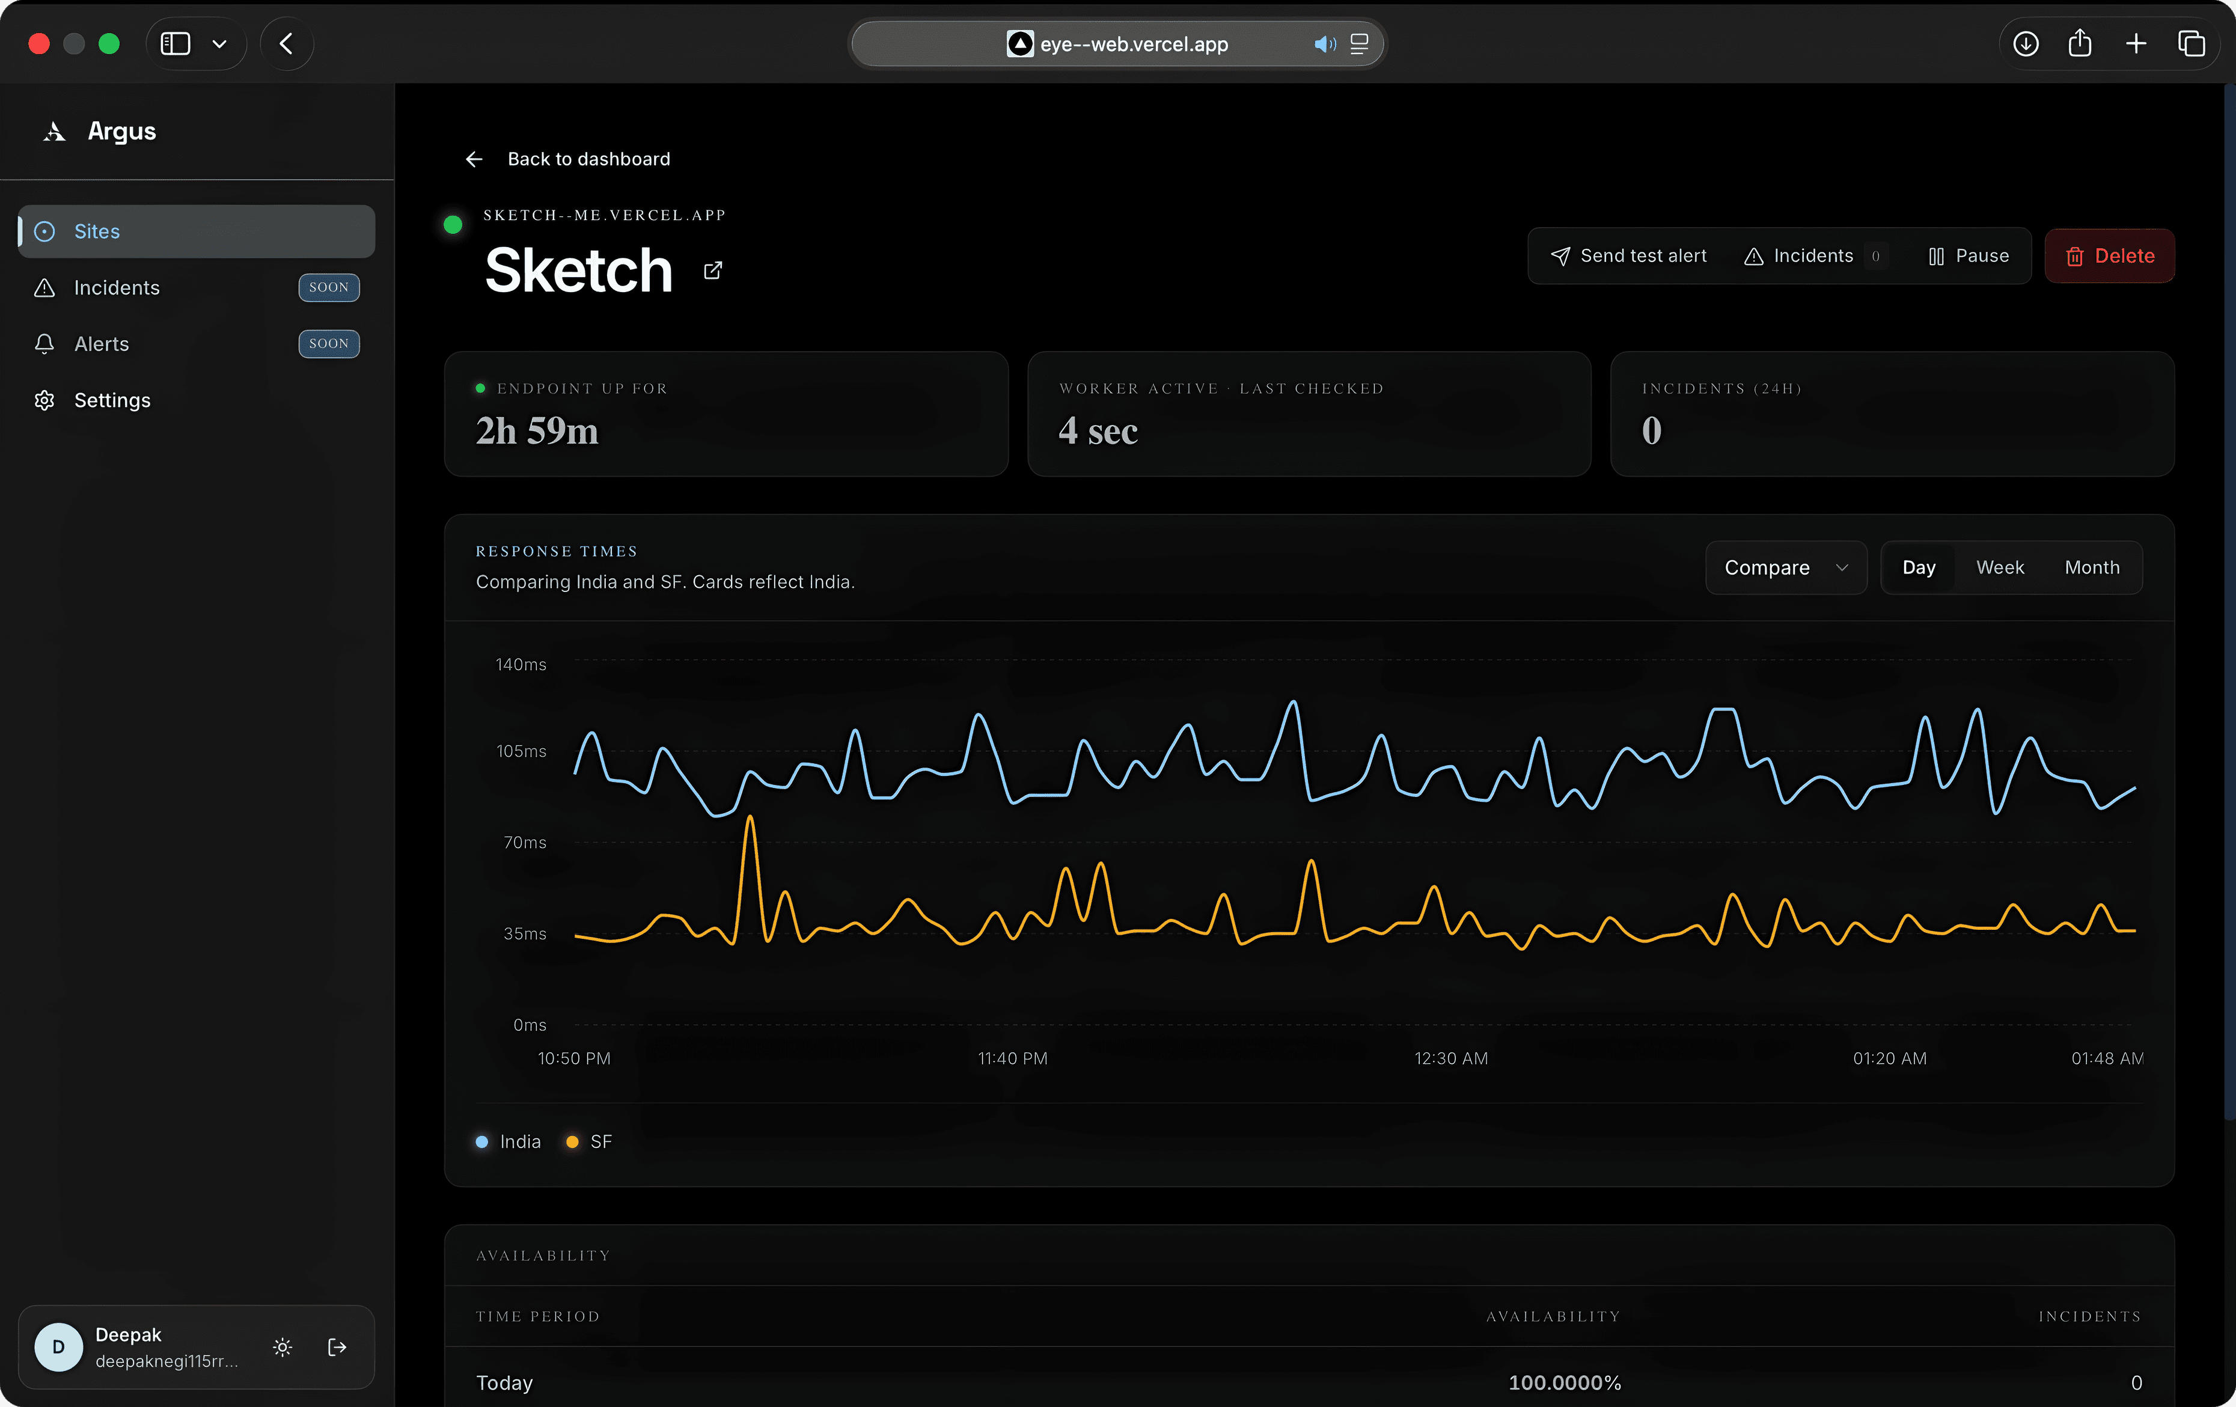
Task: Click the Alerts bell icon
Action: pos(44,344)
